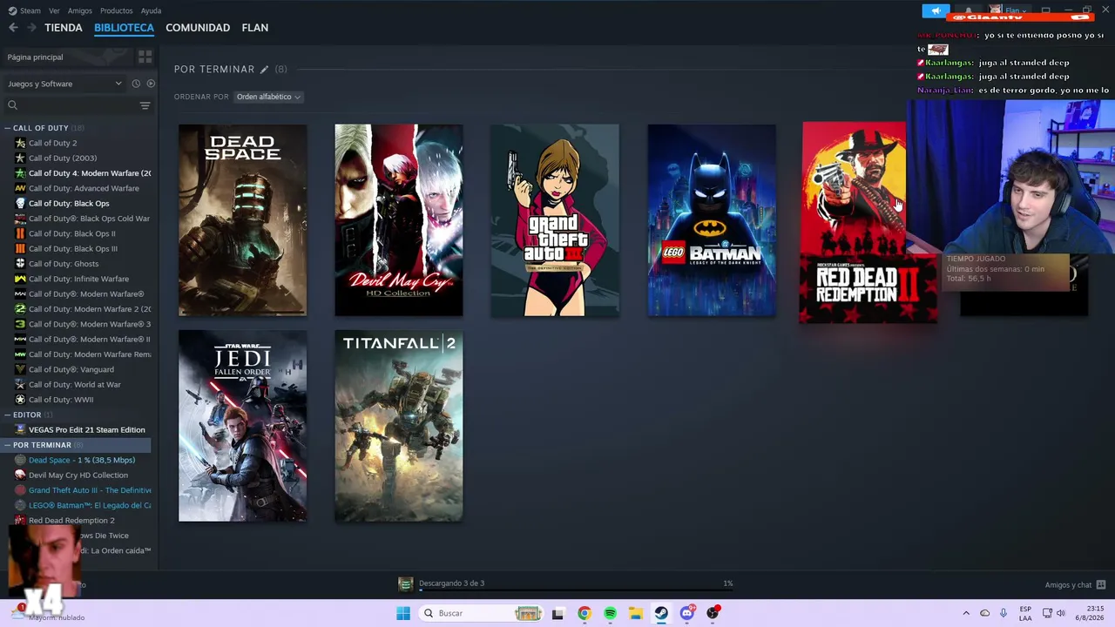The width and height of the screenshot is (1115, 627).
Task: Open the Titanfall 2 cover
Action: 399,426
